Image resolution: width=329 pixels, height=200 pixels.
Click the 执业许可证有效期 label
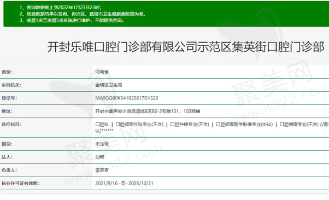pos(20,183)
